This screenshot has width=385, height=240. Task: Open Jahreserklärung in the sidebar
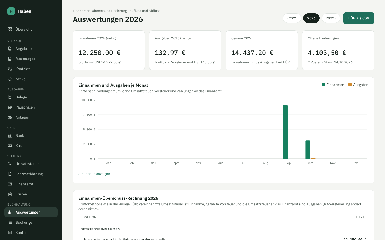click(31, 174)
